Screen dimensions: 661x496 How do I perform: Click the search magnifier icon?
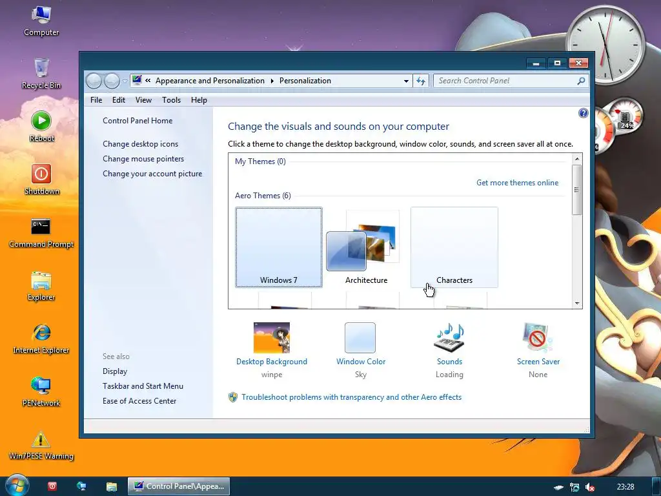point(581,81)
